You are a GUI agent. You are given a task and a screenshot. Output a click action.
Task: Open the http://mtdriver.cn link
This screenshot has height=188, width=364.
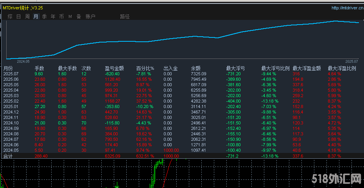pos(348,8)
